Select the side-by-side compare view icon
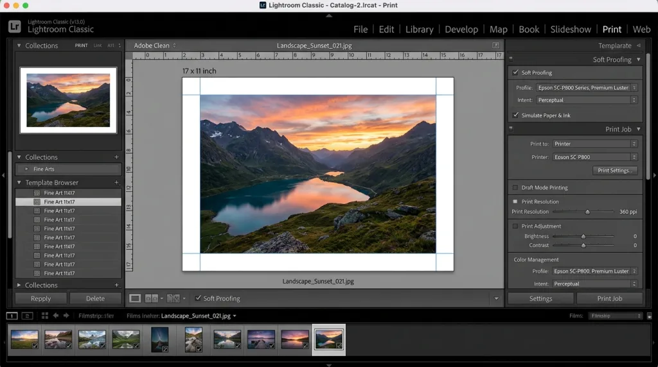This screenshot has width=658, height=367. (x=151, y=298)
